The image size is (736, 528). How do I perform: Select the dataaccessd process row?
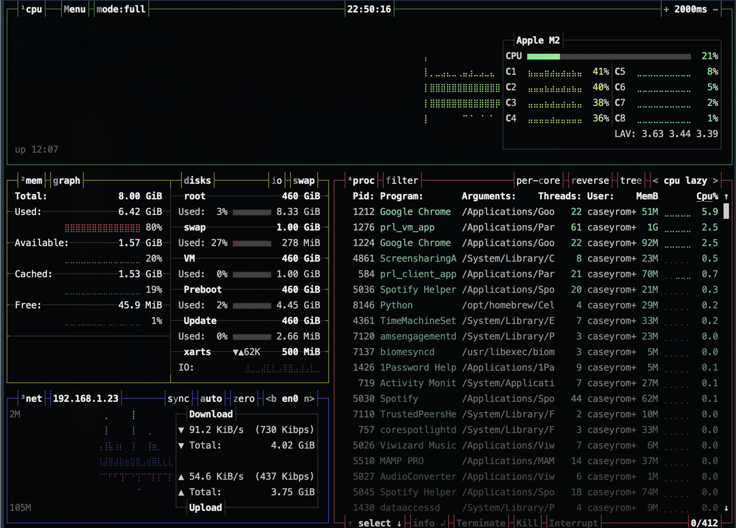pos(535,508)
